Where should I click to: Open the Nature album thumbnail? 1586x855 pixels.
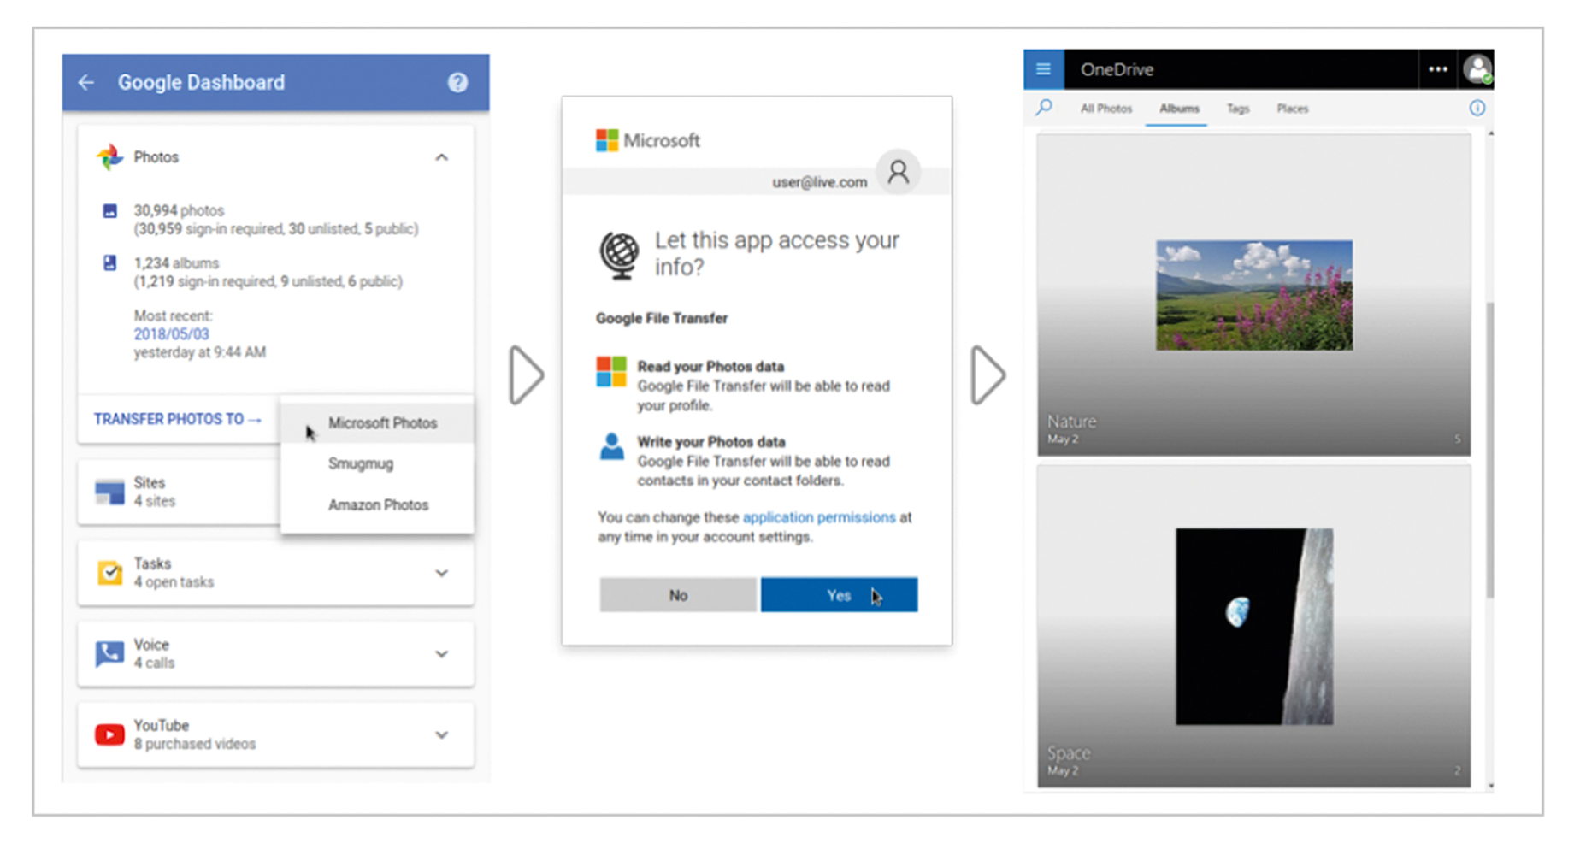tap(1253, 295)
